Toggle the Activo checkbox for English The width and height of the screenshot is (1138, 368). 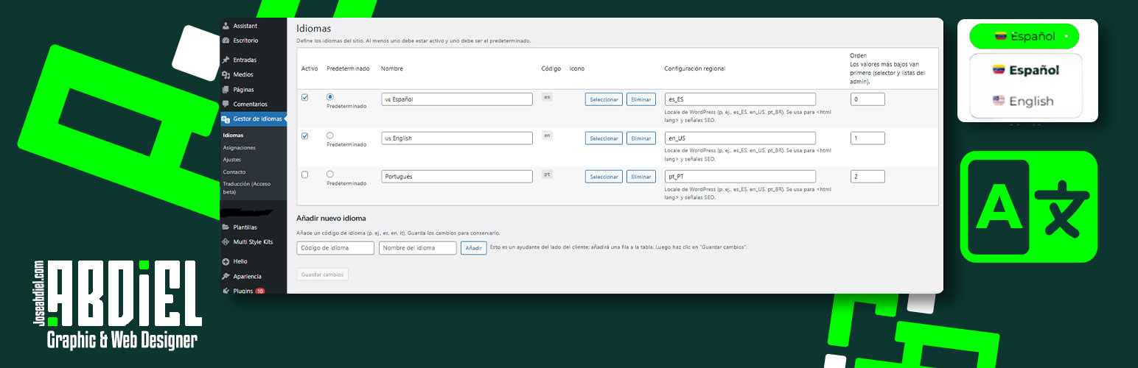(x=305, y=135)
